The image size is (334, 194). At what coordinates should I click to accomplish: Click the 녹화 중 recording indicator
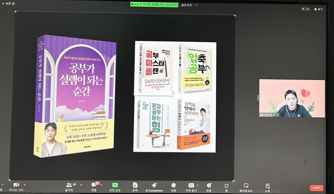click(x=8, y=3)
